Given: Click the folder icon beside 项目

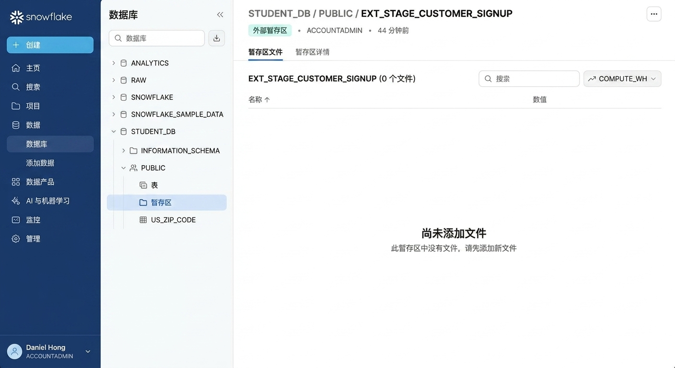Looking at the screenshot, I should coord(16,106).
